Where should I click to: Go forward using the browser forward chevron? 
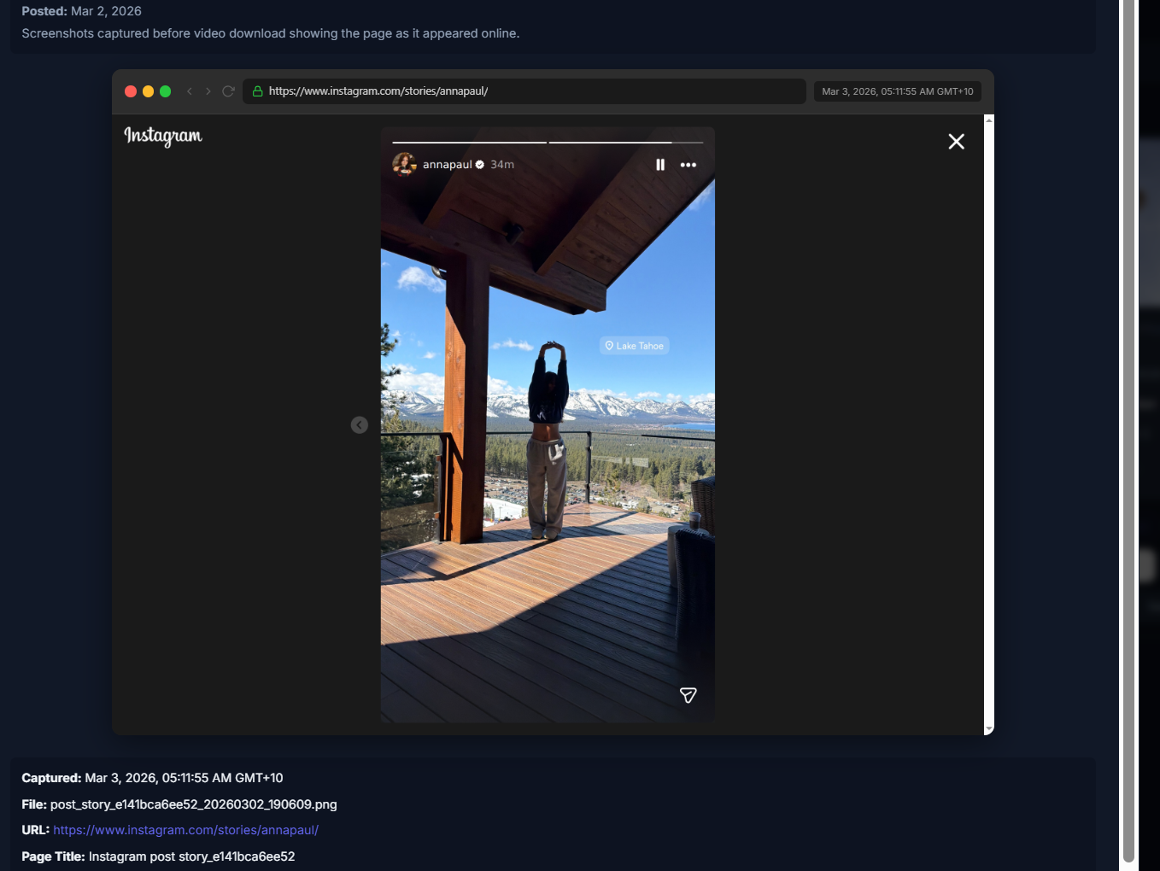coord(208,91)
